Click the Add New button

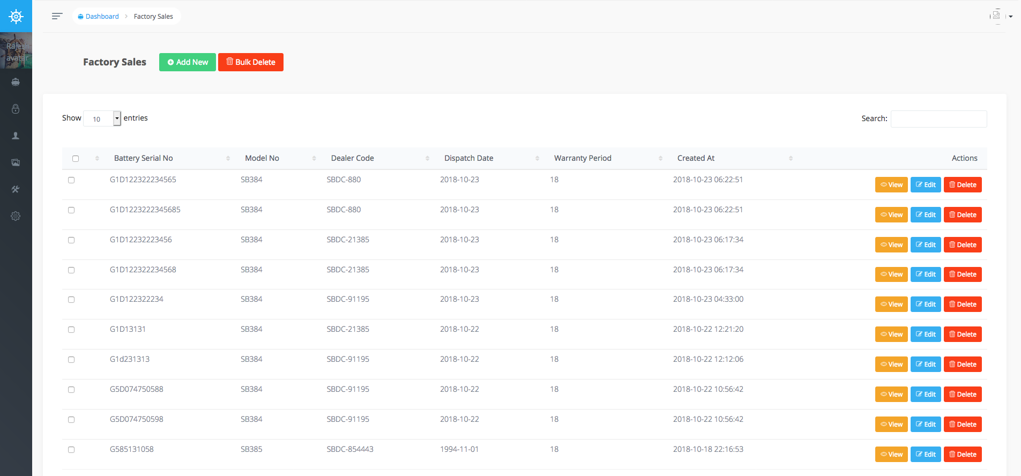[188, 62]
